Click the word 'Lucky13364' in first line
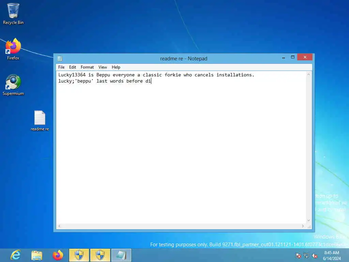Screen dimensions: 349x262 click(x=72, y=75)
